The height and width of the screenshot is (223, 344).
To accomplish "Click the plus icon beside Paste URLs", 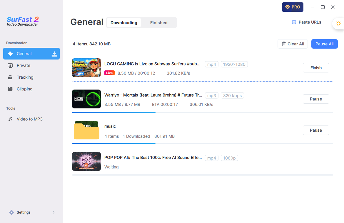I will pos(294,22).
